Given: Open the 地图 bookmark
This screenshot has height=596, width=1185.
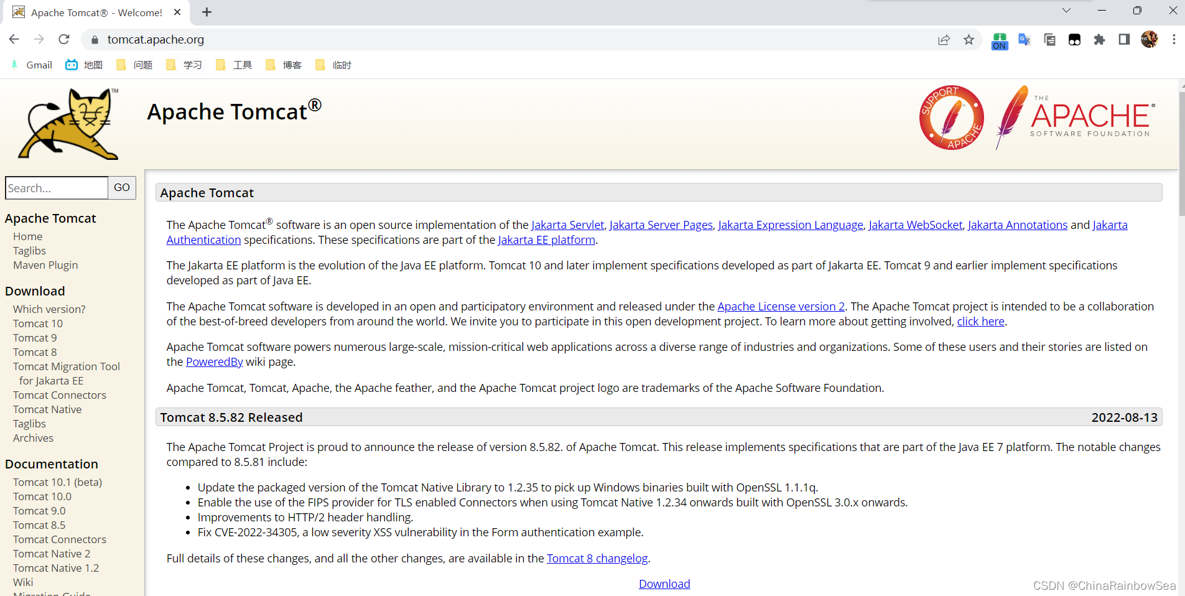Looking at the screenshot, I should [x=84, y=65].
